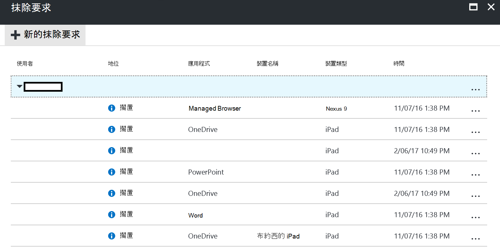This screenshot has height=250, width=500.
Task: Collapse the user group with the triangle arrow
Action: coord(20,87)
